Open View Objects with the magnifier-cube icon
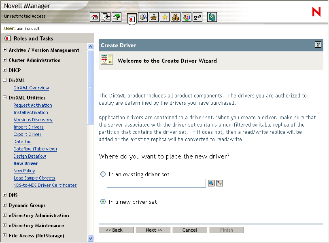329x243 pixels. pos(143,17)
